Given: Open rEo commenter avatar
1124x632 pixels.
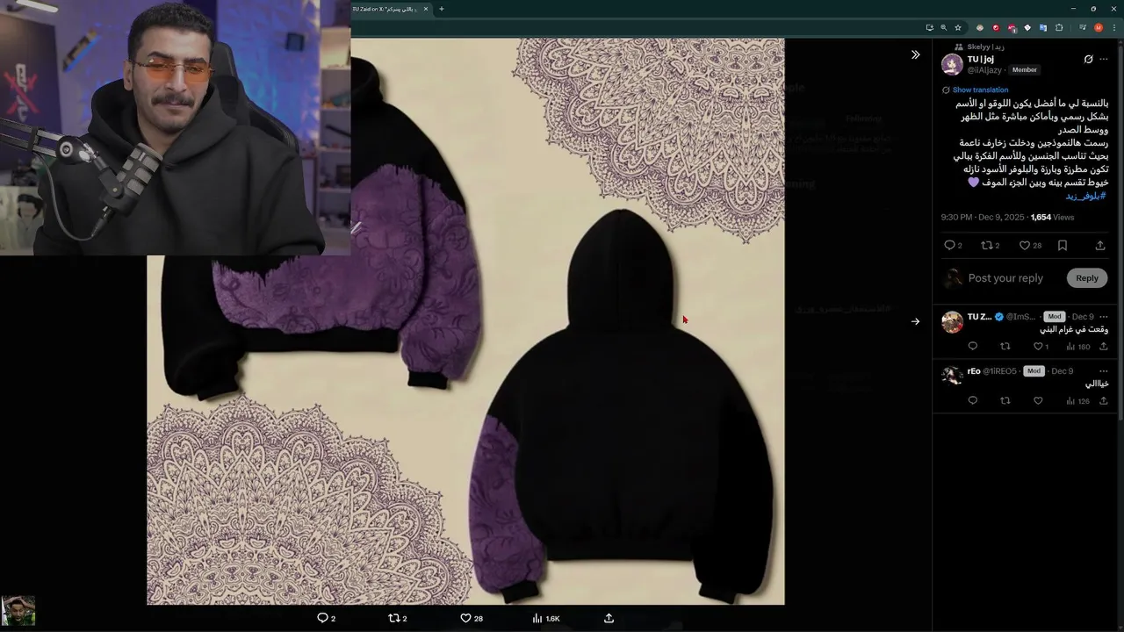Looking at the screenshot, I should coord(952,376).
